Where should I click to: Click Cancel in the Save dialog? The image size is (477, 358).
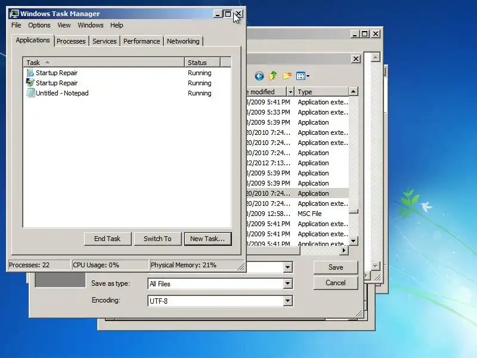[336, 283]
